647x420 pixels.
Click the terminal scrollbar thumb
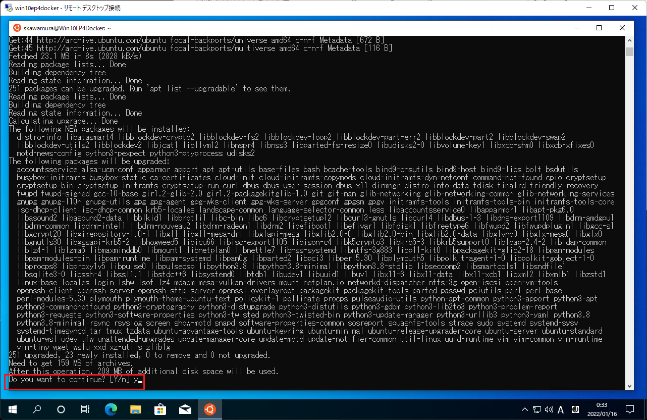click(629, 51)
